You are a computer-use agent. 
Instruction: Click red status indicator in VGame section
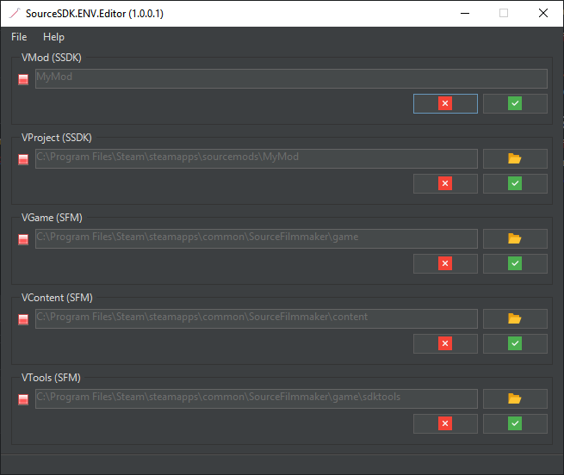[x=23, y=239]
